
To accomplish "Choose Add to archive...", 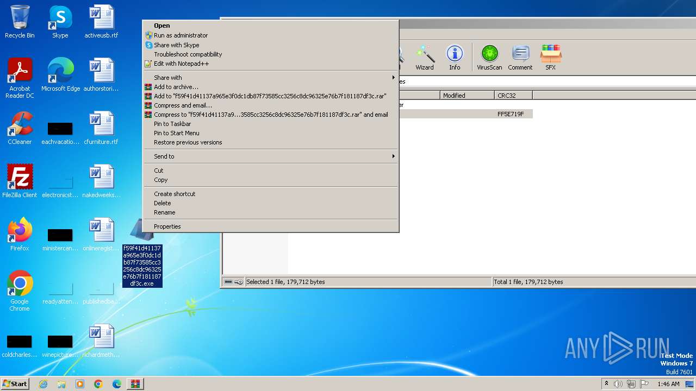I will (x=270, y=87).
